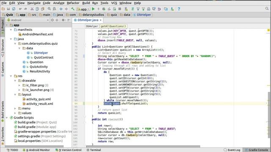Viewport: 271px width, 152px height.
Task: Click the scroll from source target icon
Action: pos(53,20)
